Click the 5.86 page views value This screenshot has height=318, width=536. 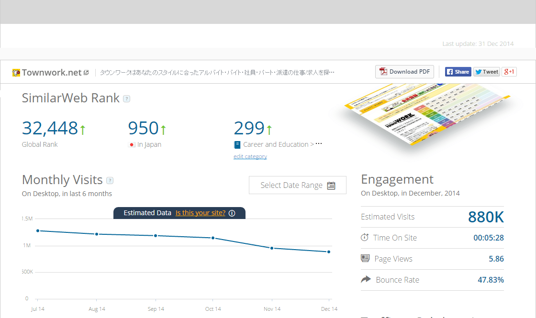[496, 259]
